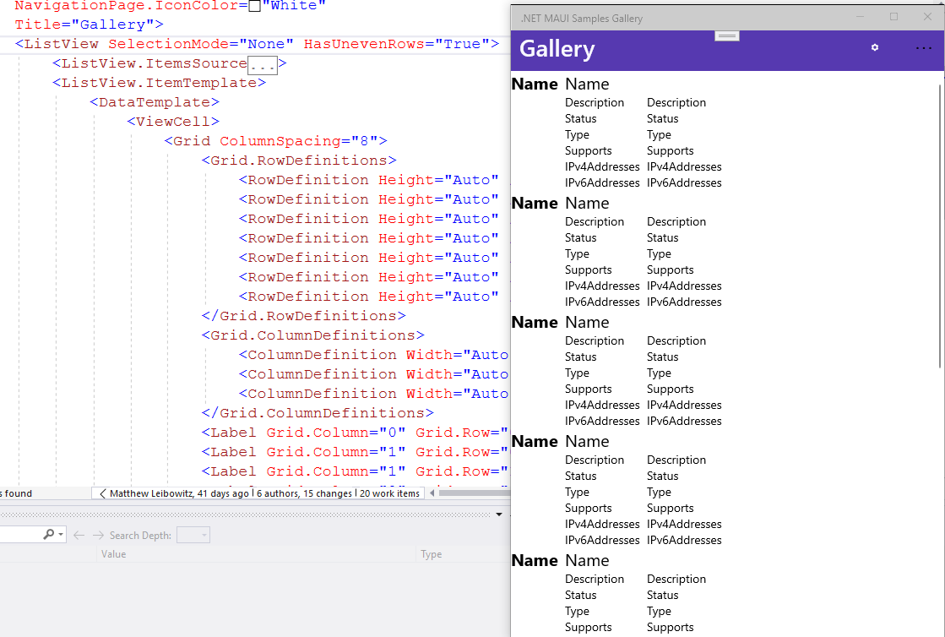Click the magnifier search icon in watch panel
Image resolution: width=945 pixels, height=637 pixels.
(x=49, y=534)
